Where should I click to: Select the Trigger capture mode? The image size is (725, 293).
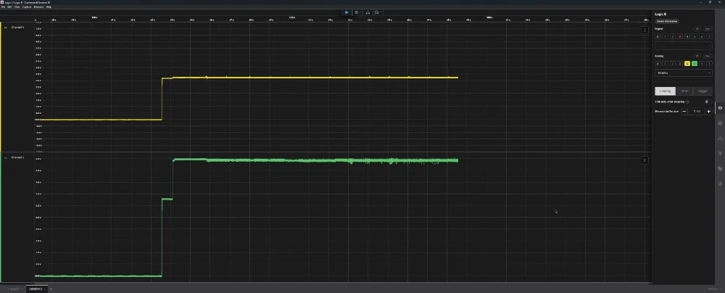tap(703, 91)
